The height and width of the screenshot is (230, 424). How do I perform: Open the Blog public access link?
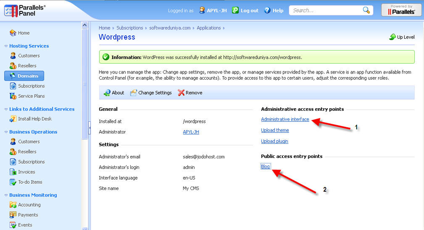[x=265, y=166]
